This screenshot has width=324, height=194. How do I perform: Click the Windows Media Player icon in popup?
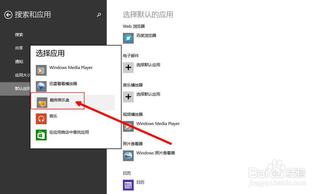click(x=41, y=70)
